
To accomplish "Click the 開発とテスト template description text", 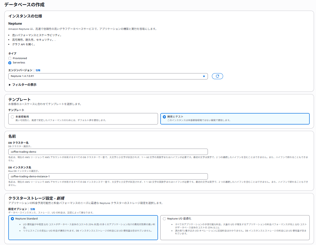I will click(199, 120).
